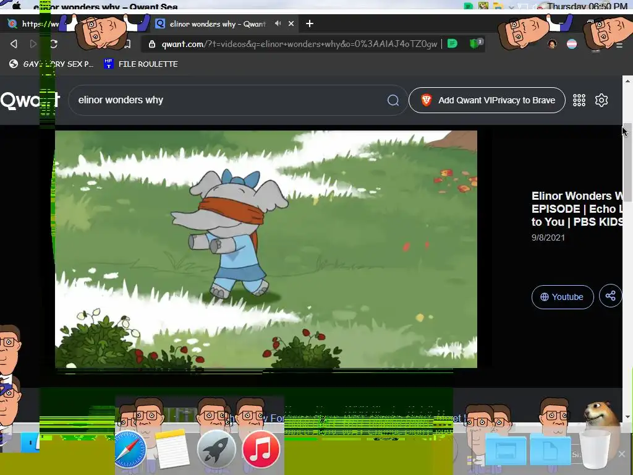
Task: Go forward to the next page
Action: 33,44
